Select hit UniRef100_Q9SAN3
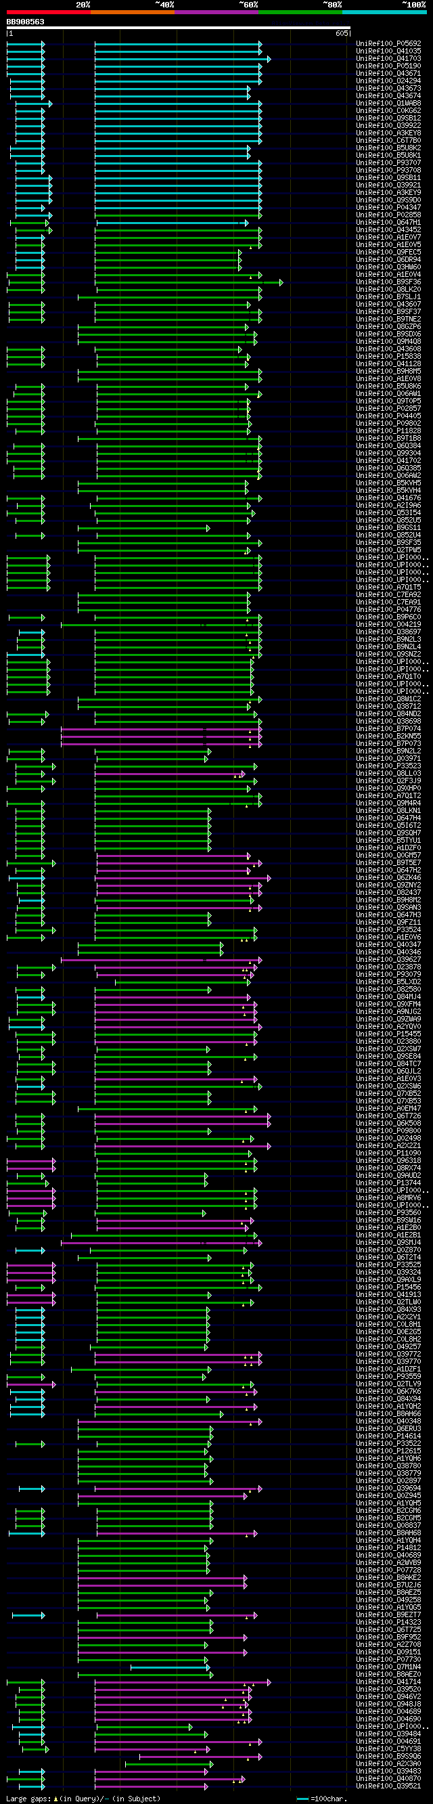This screenshot has height=1804, width=433. pos(388,908)
